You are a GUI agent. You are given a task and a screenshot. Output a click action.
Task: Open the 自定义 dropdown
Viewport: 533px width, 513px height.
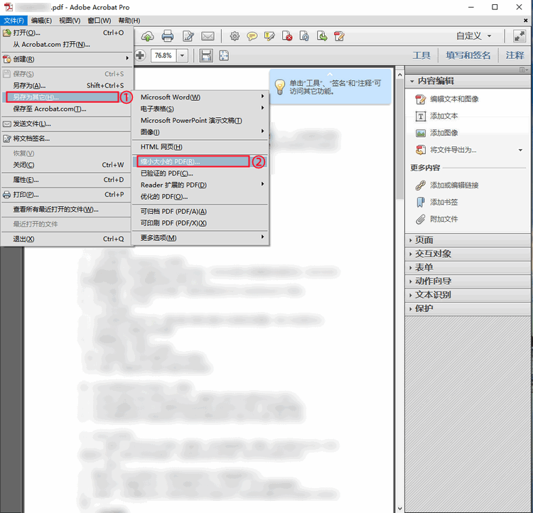pos(474,36)
